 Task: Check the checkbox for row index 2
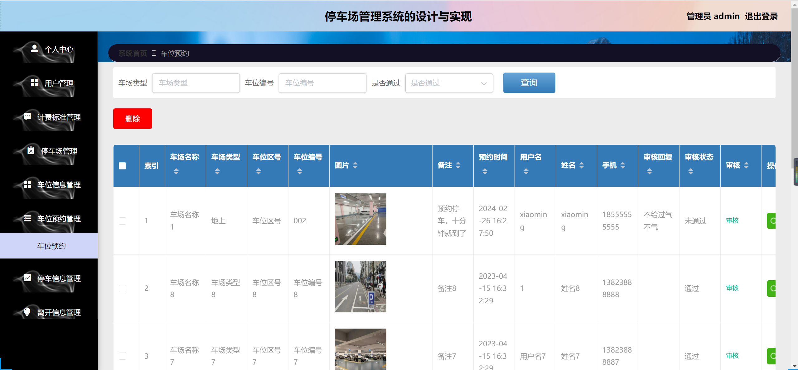[123, 288]
